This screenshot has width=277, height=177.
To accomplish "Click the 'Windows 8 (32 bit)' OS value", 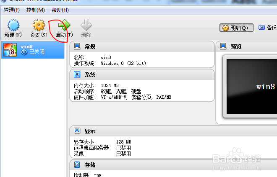I will point(123,64).
